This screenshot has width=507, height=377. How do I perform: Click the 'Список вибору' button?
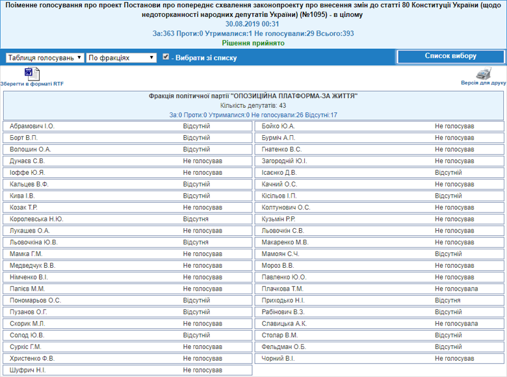tap(450, 57)
